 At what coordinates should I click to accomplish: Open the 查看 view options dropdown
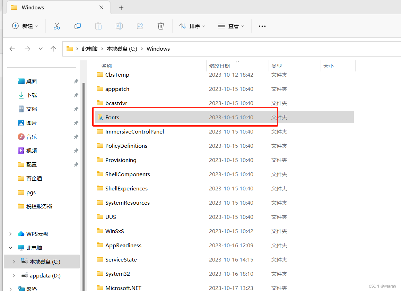click(x=231, y=26)
